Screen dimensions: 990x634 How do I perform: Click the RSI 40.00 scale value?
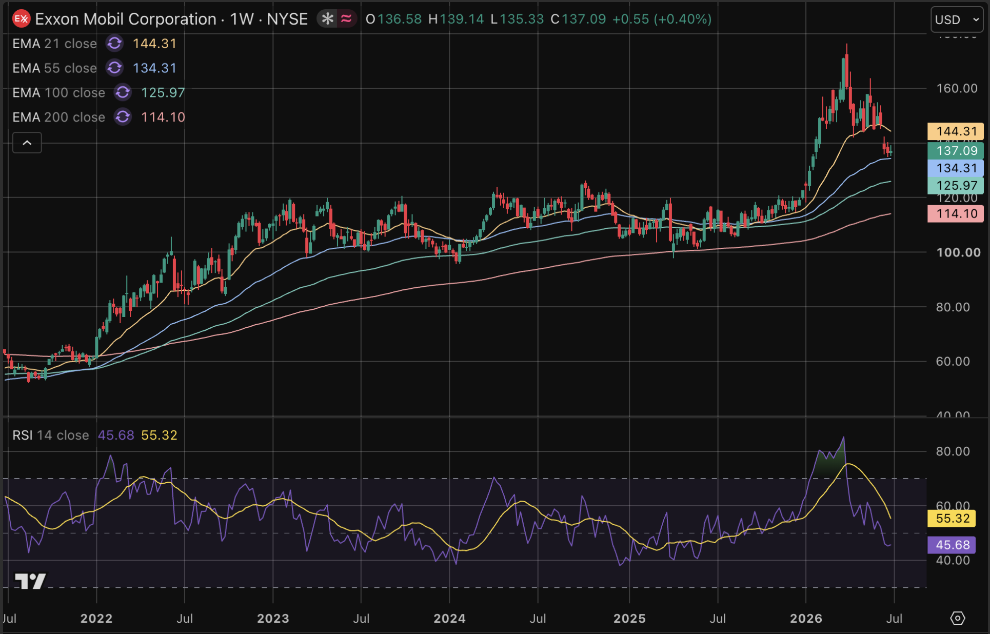[x=953, y=561]
